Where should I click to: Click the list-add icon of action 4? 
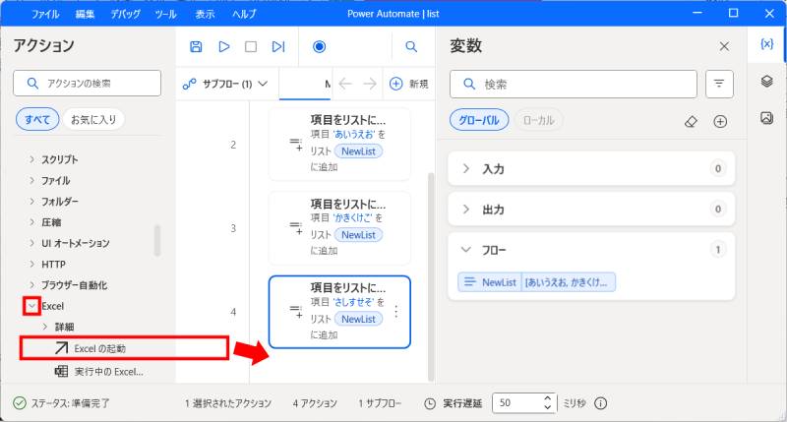click(296, 312)
